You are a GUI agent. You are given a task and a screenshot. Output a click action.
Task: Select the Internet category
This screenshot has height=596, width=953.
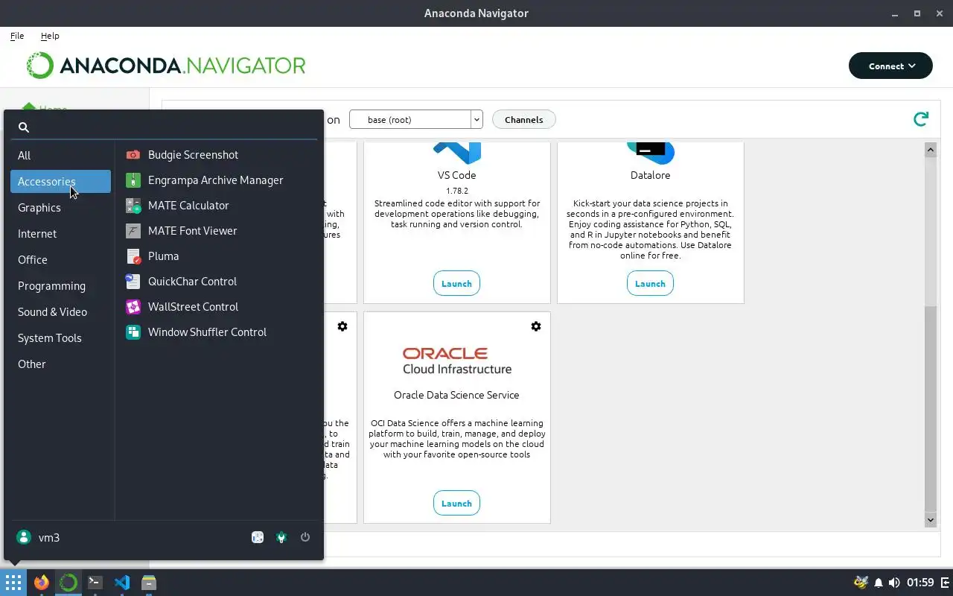[60, 234]
